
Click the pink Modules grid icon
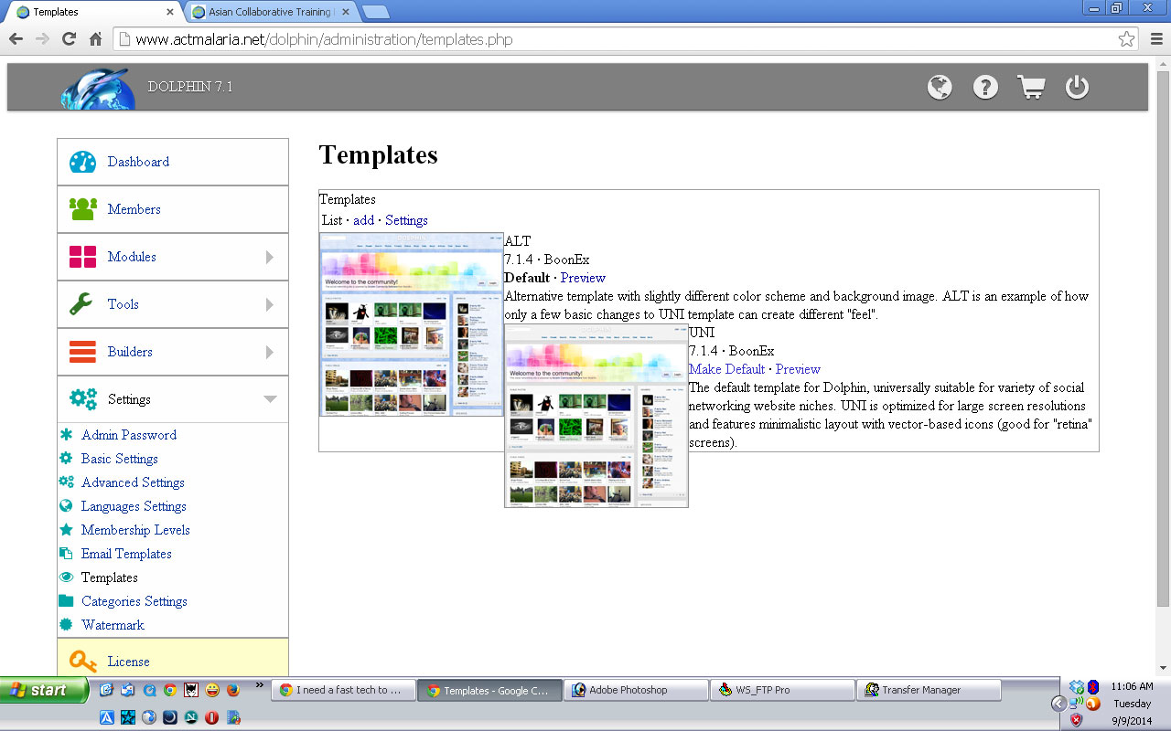point(82,257)
